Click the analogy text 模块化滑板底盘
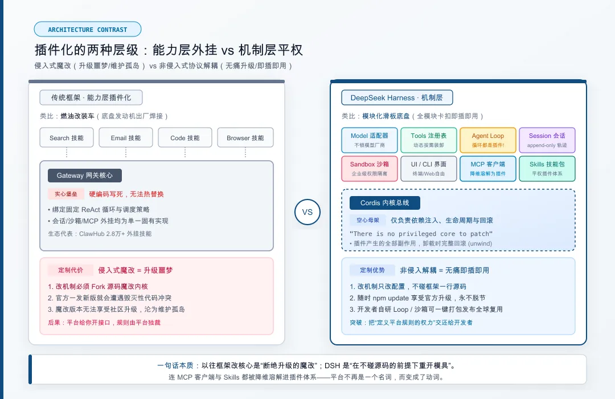This screenshot has width=615, height=399. pyautogui.click(x=386, y=116)
